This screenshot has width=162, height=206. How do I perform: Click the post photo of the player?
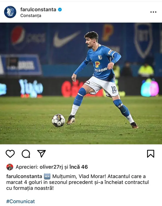[81, 83]
